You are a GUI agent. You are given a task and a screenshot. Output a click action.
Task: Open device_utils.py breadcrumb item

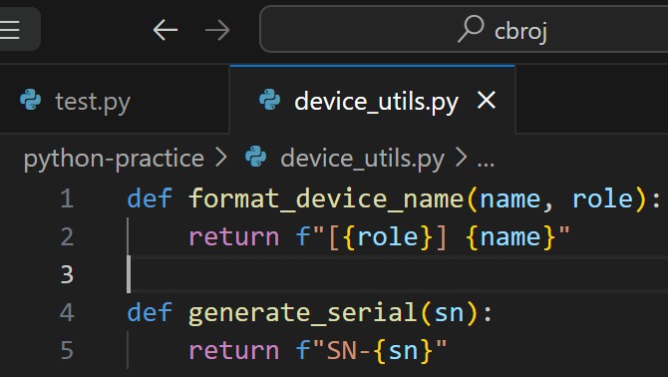pos(362,159)
